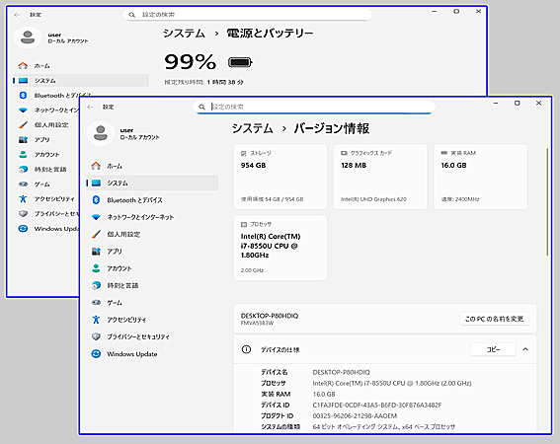Click the Gaming controller icon in front window
The height and width of the screenshot is (444, 560).
coord(96,303)
